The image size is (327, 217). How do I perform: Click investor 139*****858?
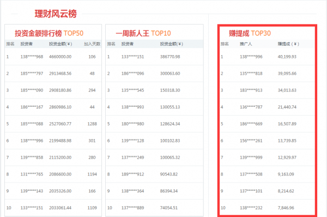coord(32,158)
